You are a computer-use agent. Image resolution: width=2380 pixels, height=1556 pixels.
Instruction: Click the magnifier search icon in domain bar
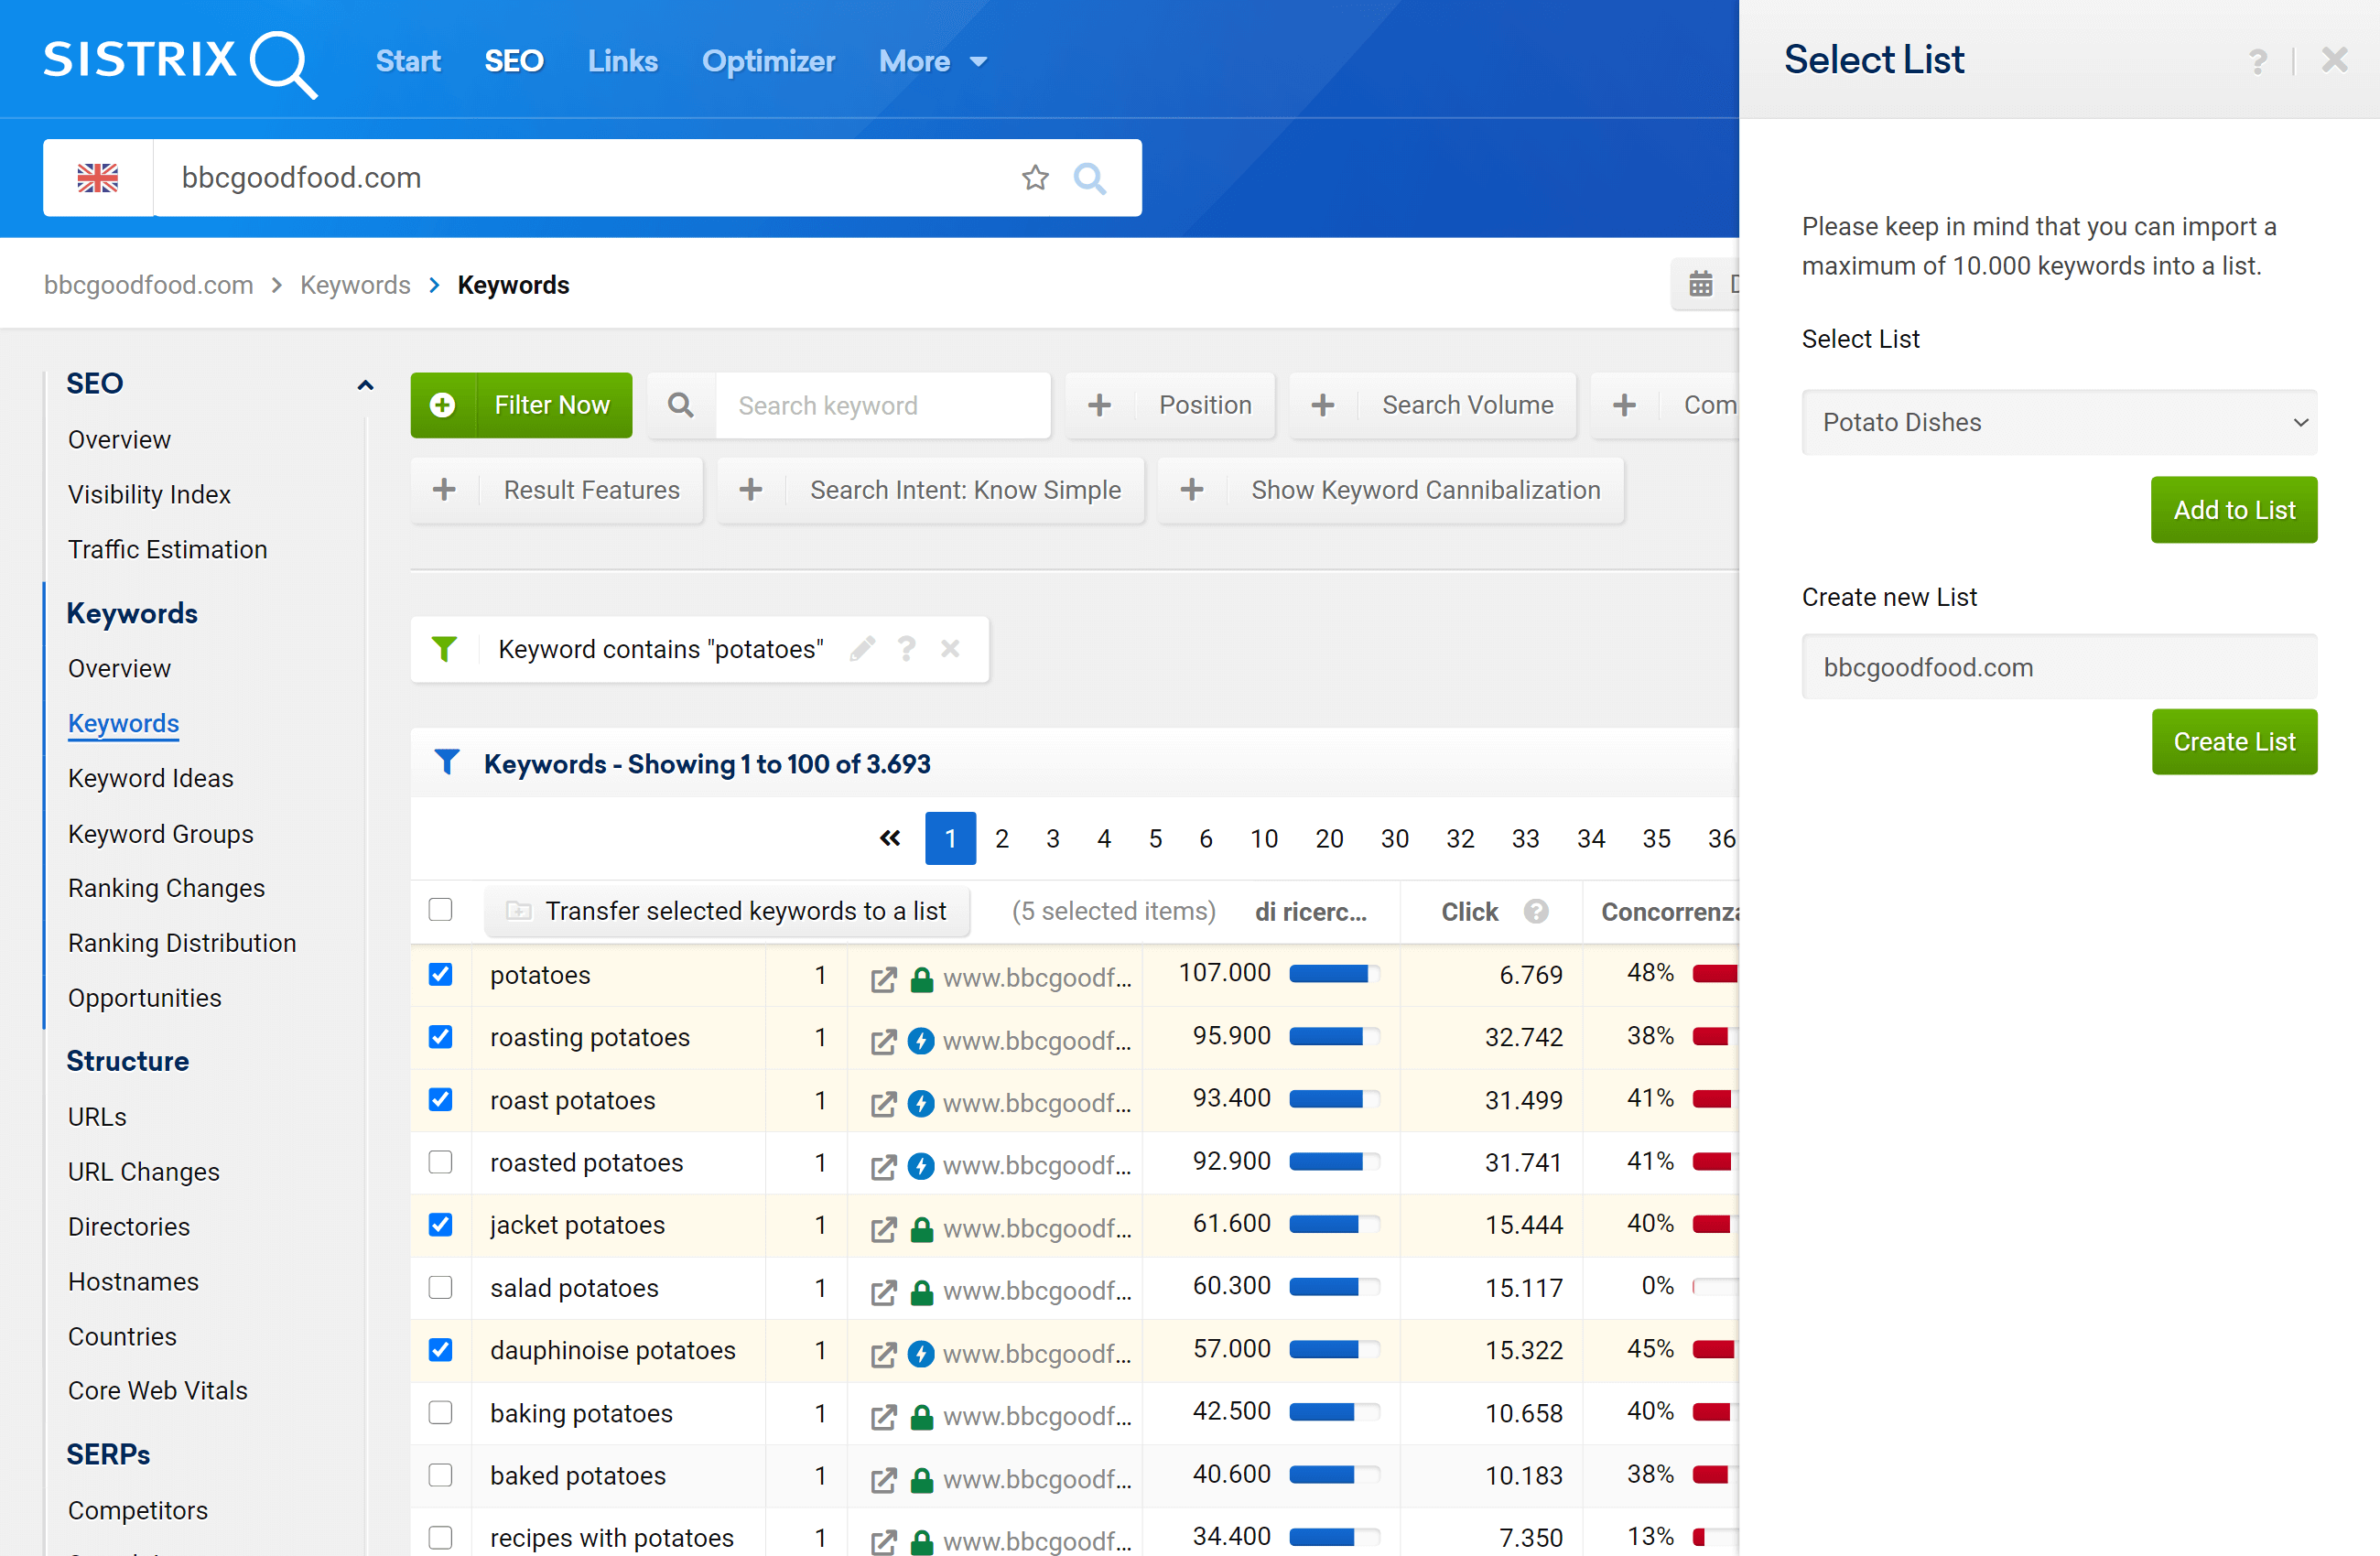point(1089,178)
